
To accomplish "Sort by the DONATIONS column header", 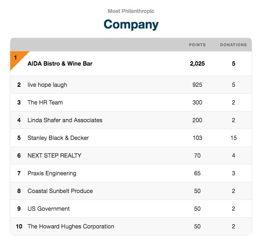I will pyautogui.click(x=234, y=45).
